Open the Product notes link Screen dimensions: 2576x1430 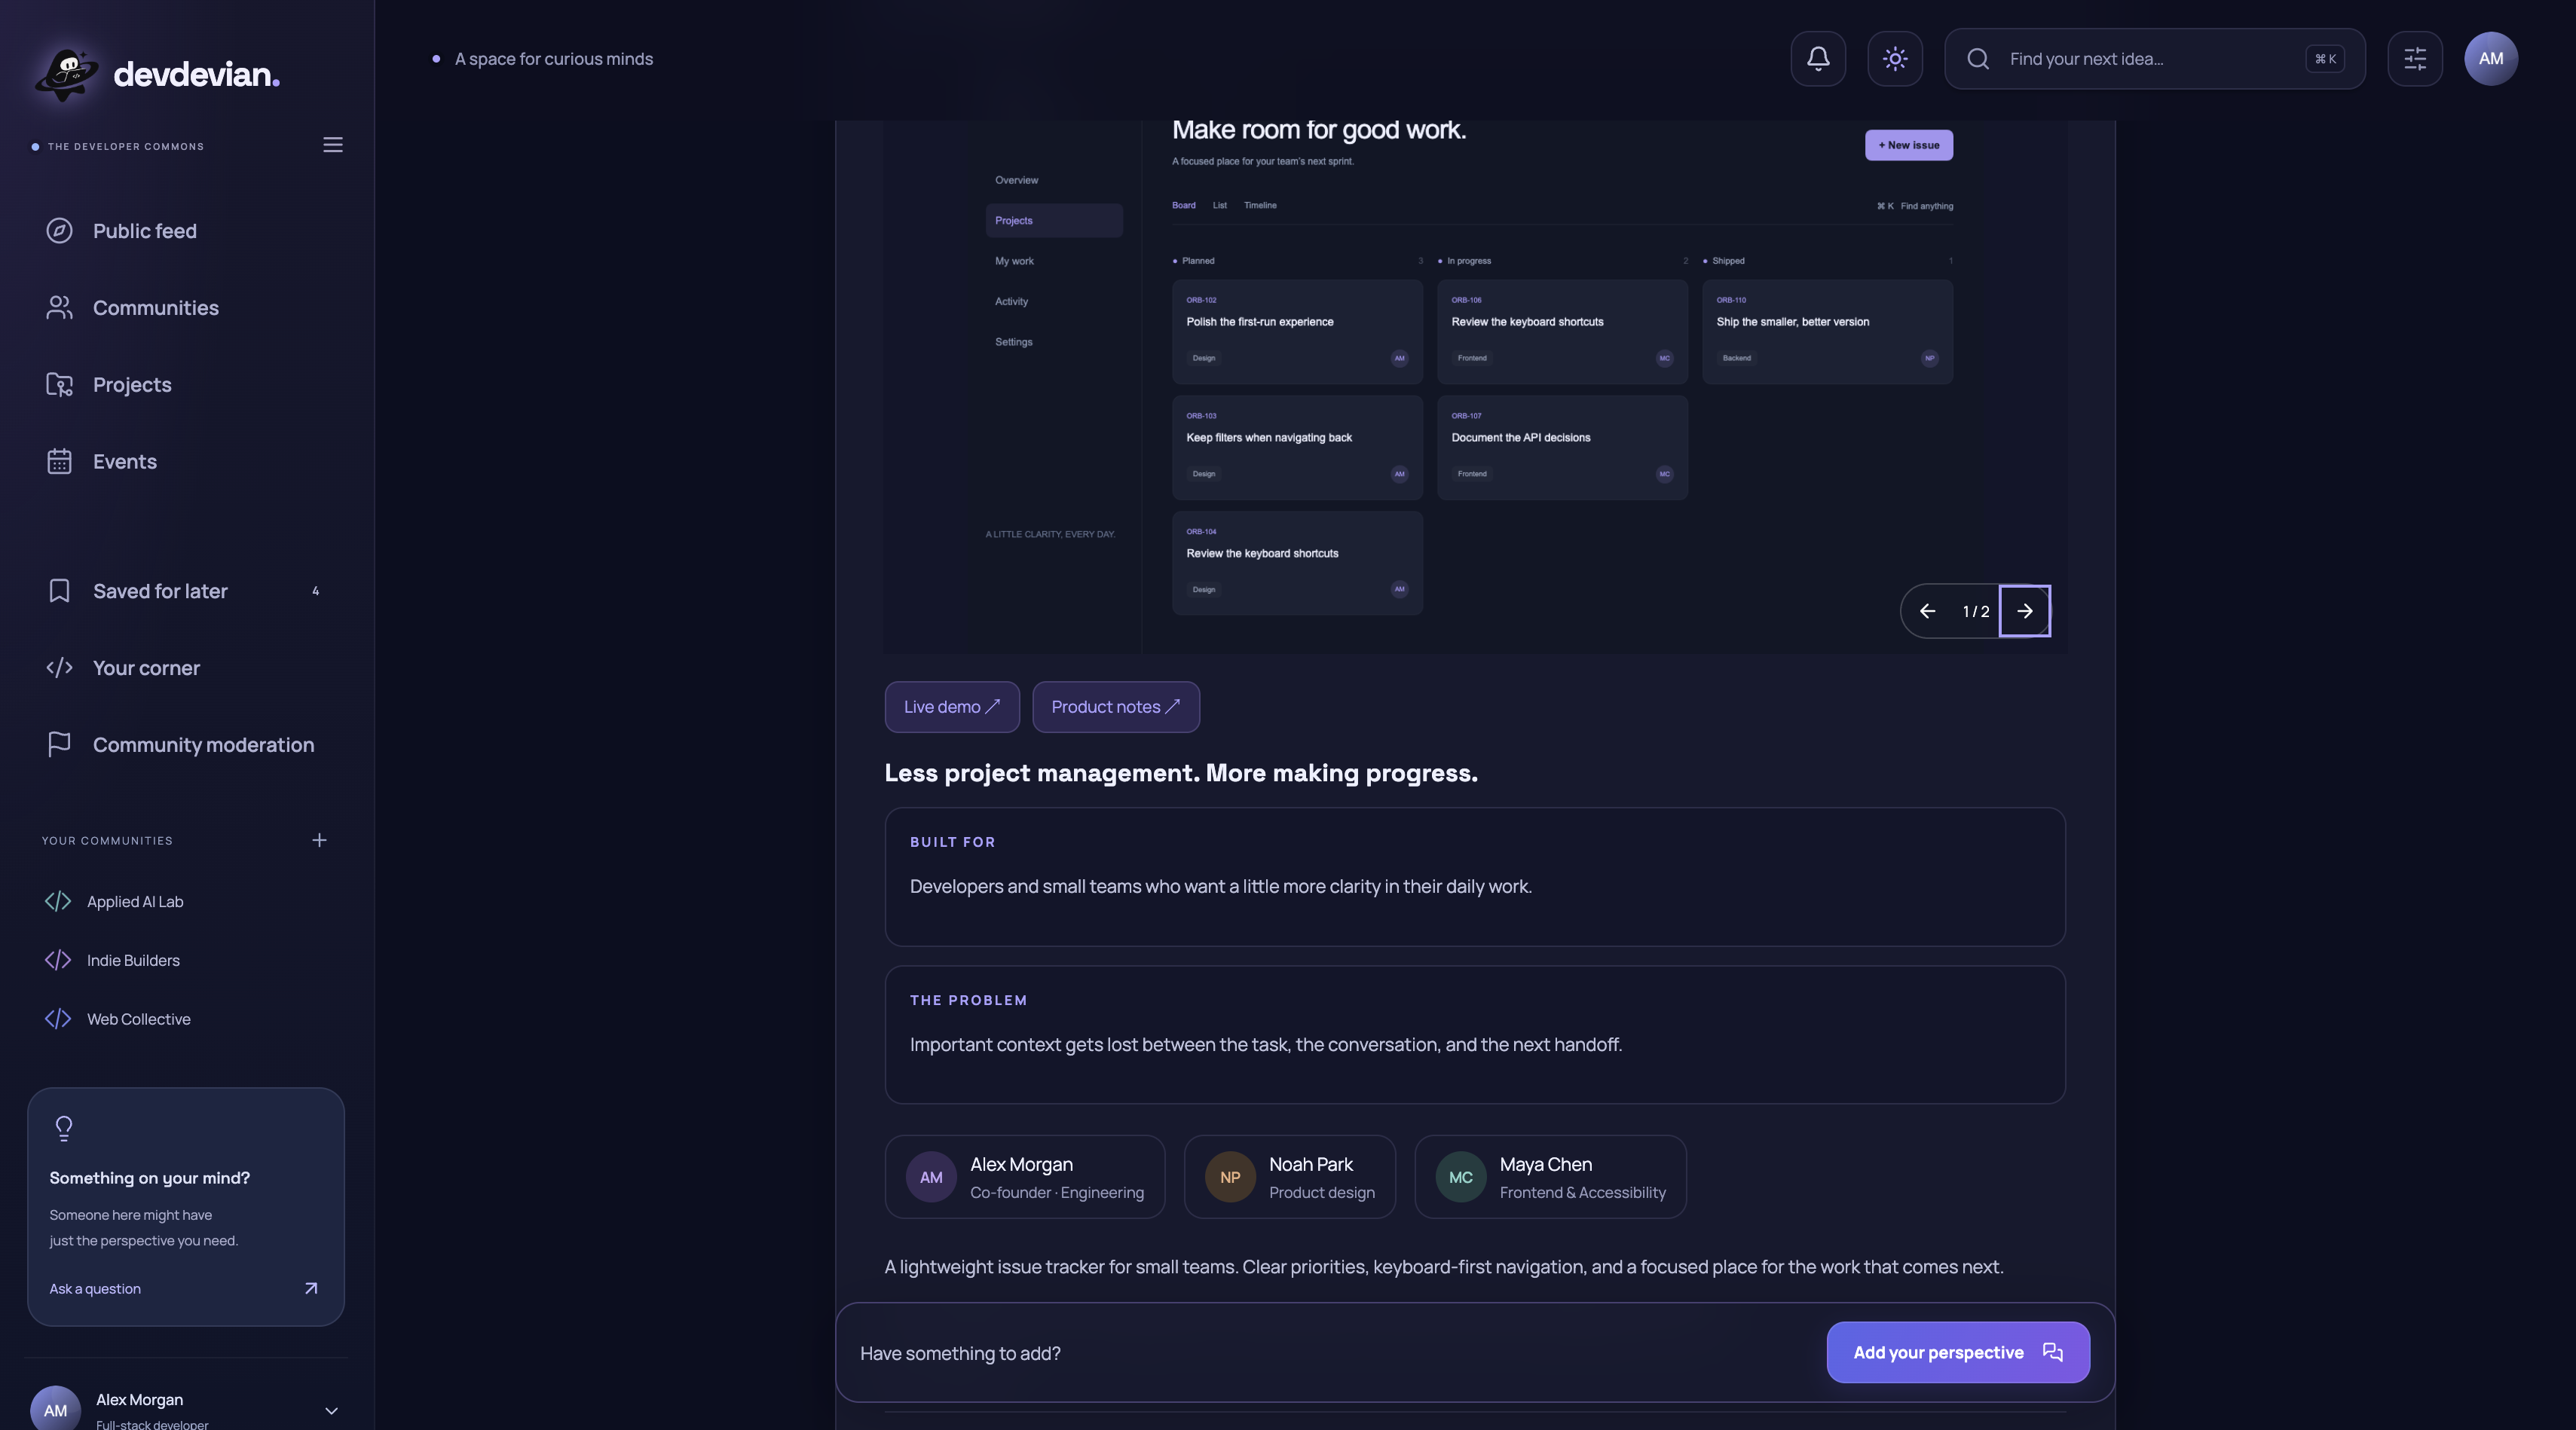1116,707
